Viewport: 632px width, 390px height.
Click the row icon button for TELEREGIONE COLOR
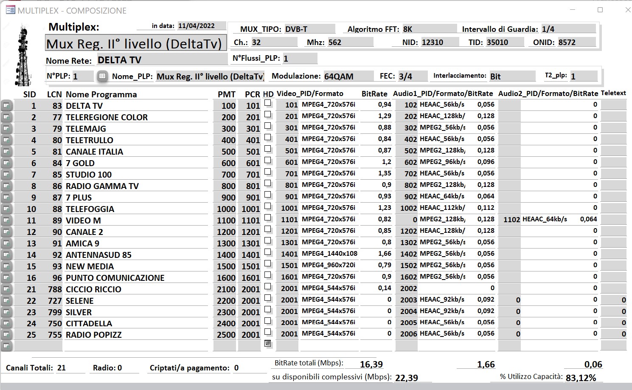(x=6, y=117)
